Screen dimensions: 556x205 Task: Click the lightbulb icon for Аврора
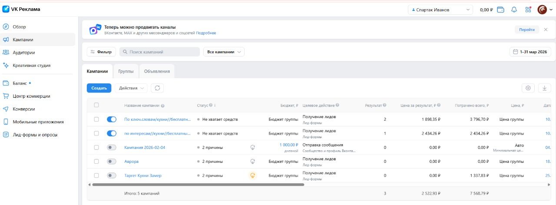(252, 161)
